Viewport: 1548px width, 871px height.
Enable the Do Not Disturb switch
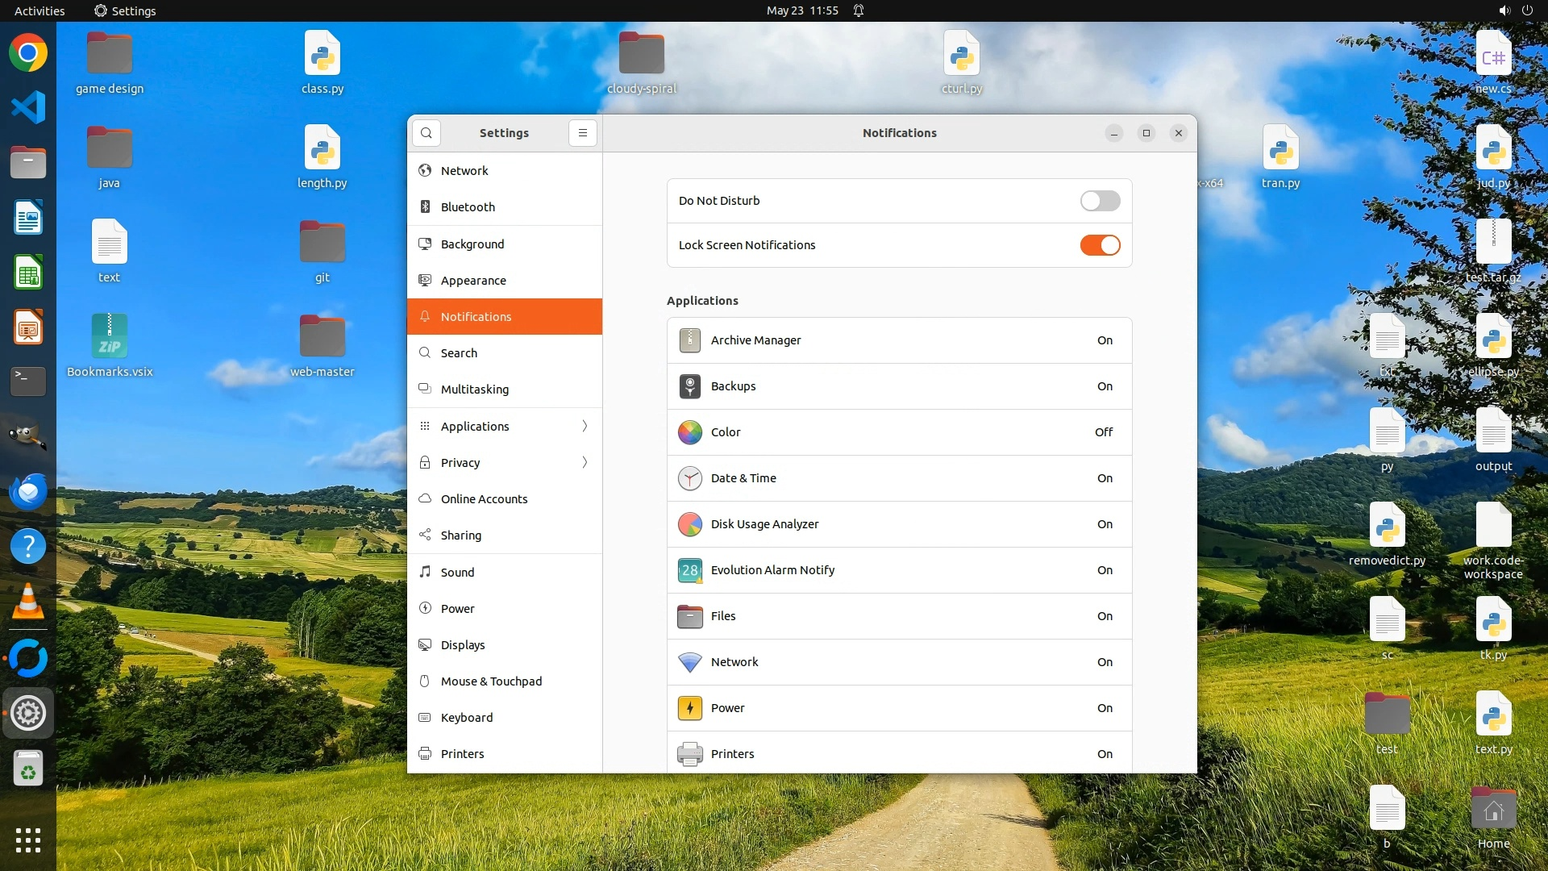tap(1100, 201)
